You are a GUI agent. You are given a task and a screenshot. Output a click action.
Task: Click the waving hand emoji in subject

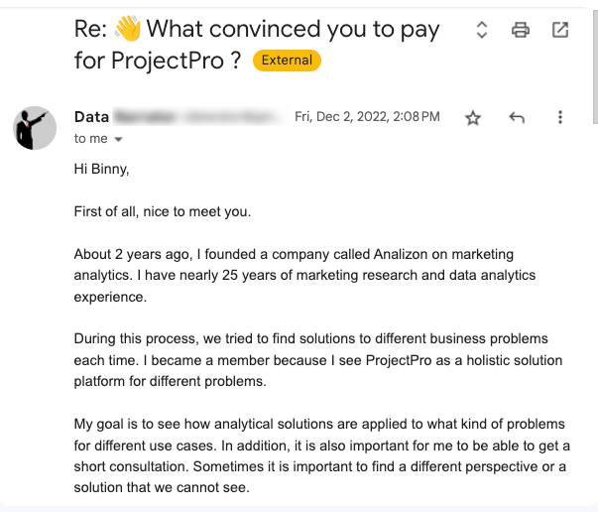click(x=130, y=30)
